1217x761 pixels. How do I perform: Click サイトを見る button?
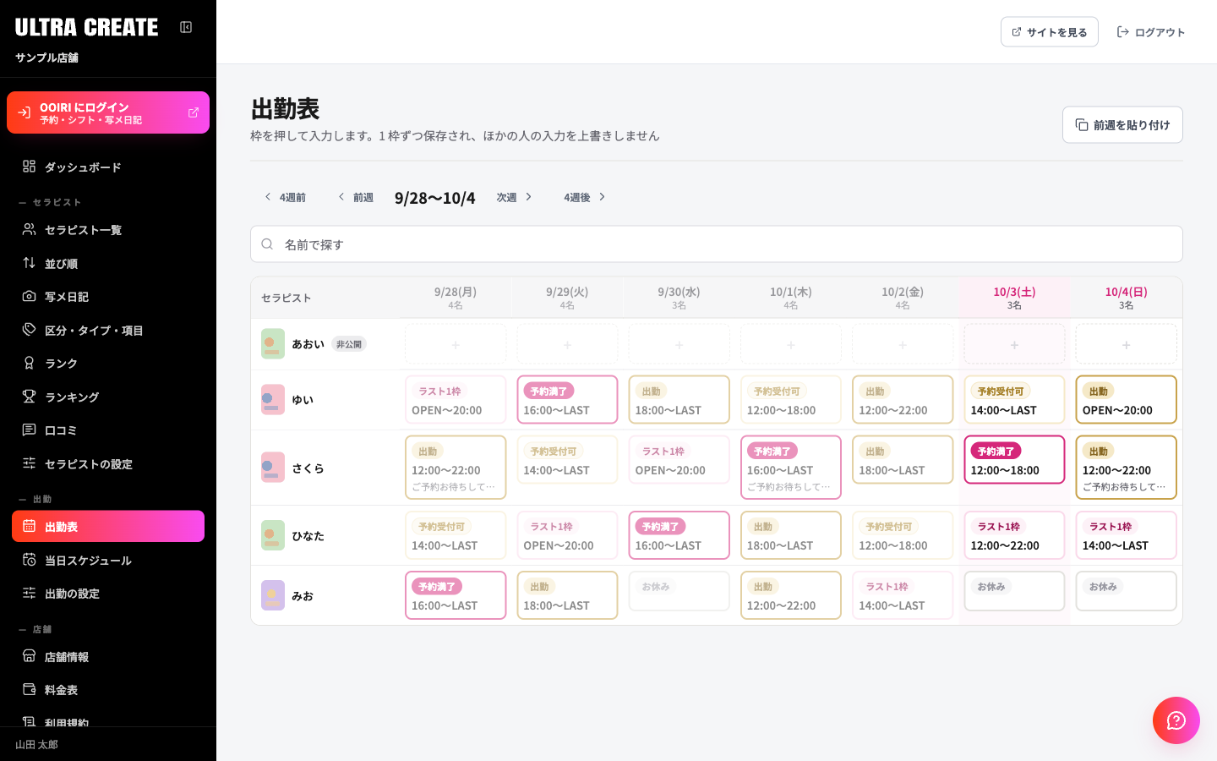1050,32
